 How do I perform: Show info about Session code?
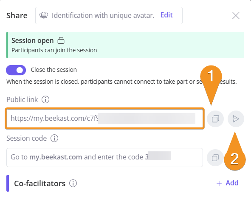tap(54, 138)
